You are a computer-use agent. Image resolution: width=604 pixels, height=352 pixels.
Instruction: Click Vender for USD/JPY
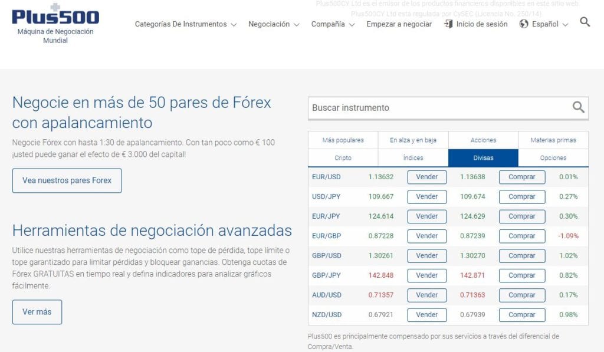[427, 197]
